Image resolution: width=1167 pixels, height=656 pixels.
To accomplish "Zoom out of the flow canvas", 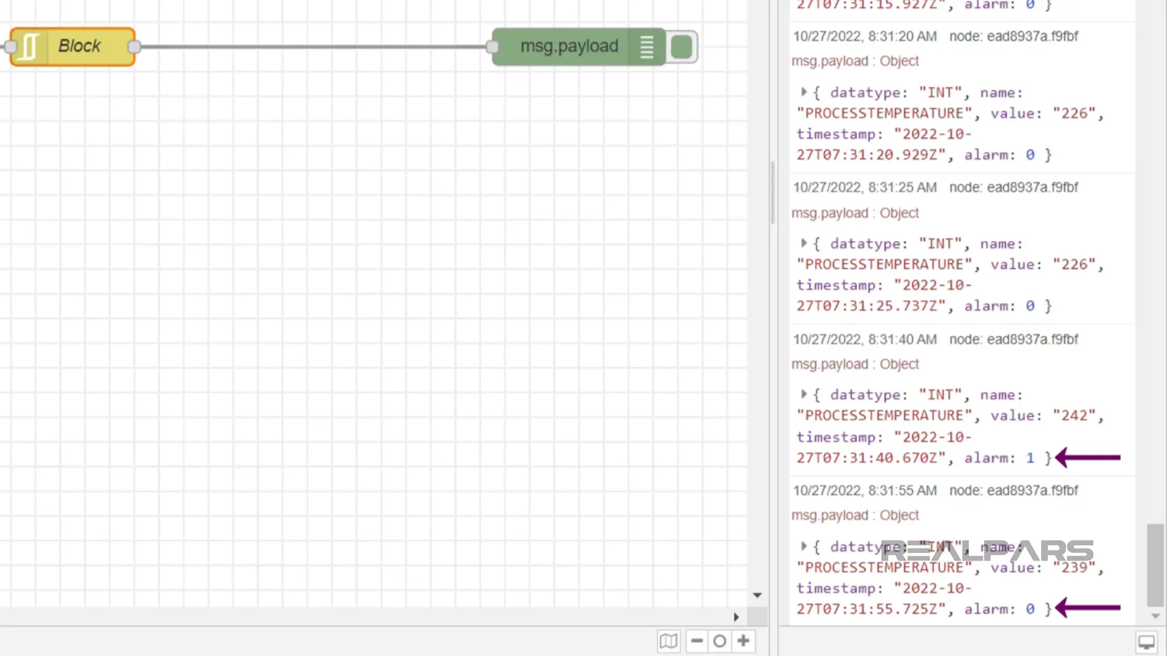I will (x=697, y=641).
